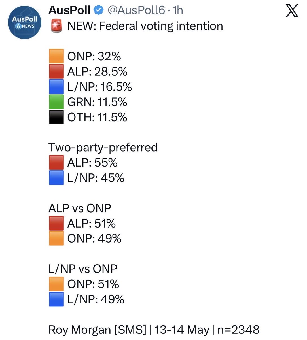Click the L/NP vs ONP heading text
This screenshot has height=340, width=307.
pyautogui.click(x=83, y=269)
